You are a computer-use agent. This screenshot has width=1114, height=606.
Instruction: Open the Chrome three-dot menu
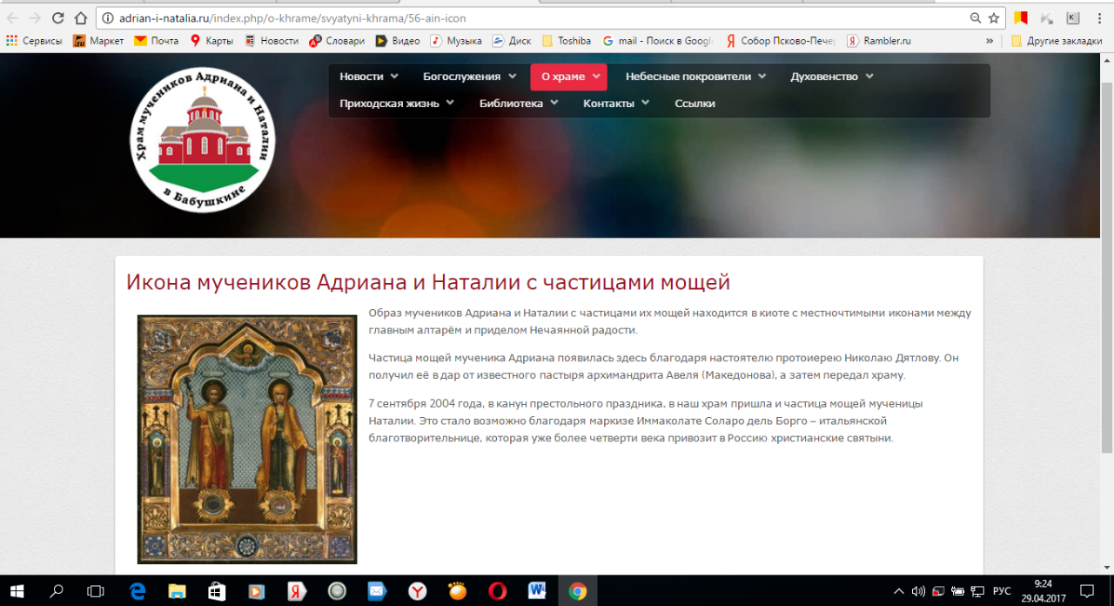[1099, 17]
